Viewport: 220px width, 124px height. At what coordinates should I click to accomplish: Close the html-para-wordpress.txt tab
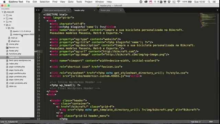coord(68,10)
